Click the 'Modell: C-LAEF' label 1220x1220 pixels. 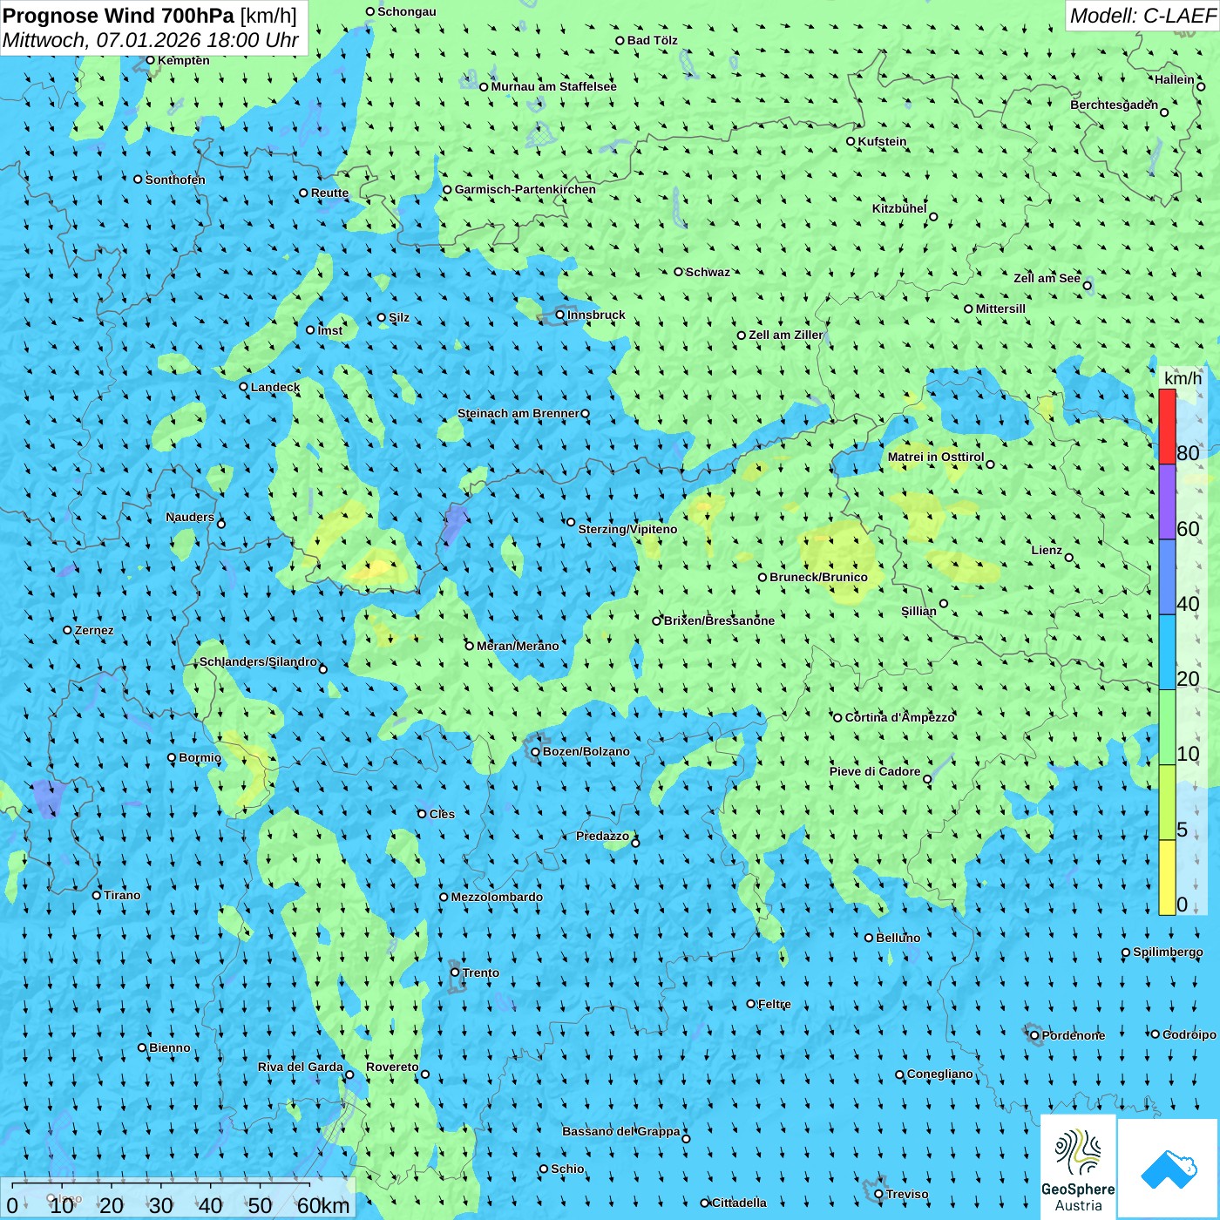click(x=1142, y=15)
